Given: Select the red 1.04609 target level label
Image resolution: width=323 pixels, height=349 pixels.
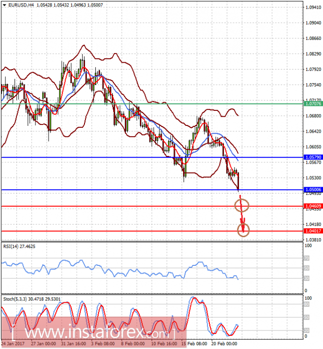Looking at the screenshot, I should pos(313,206).
